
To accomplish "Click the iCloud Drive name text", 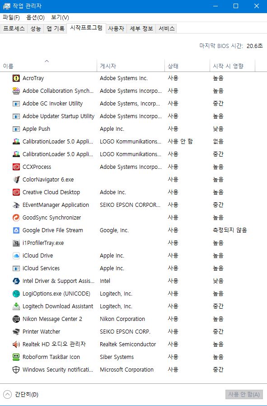I will (38, 256).
